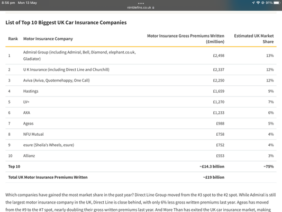Select the £988 premium value

click(220, 123)
